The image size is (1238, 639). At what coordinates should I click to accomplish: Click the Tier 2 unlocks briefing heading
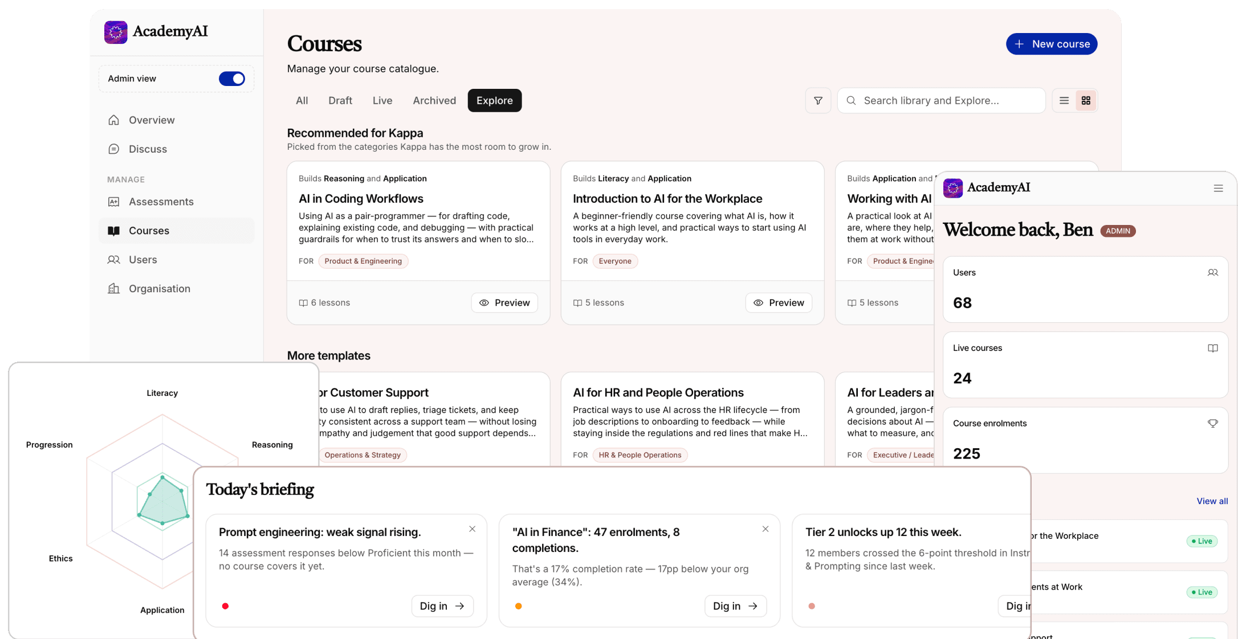click(x=883, y=532)
